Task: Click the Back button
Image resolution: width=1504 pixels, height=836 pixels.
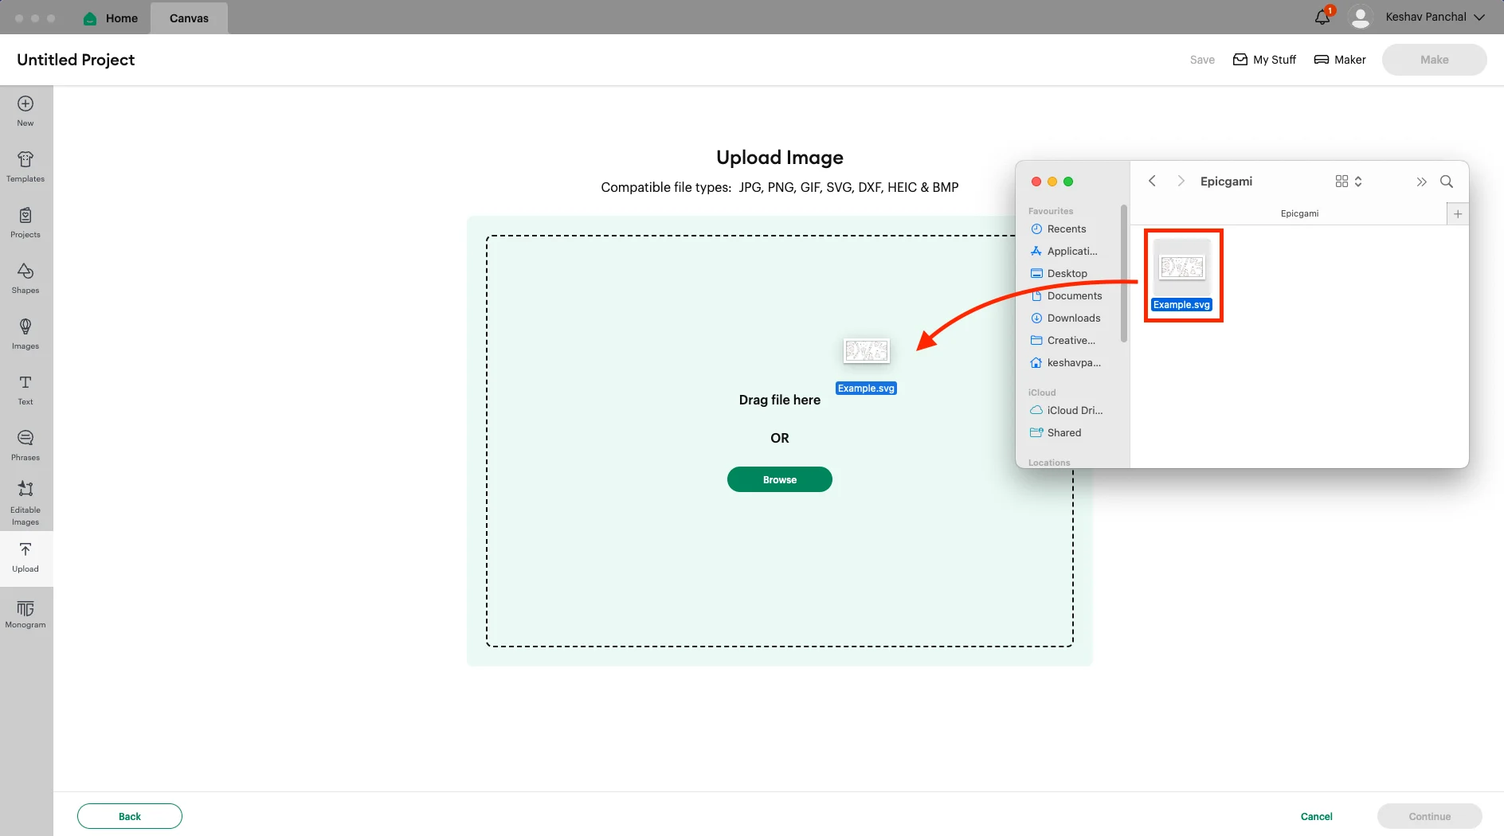Action: tap(130, 816)
